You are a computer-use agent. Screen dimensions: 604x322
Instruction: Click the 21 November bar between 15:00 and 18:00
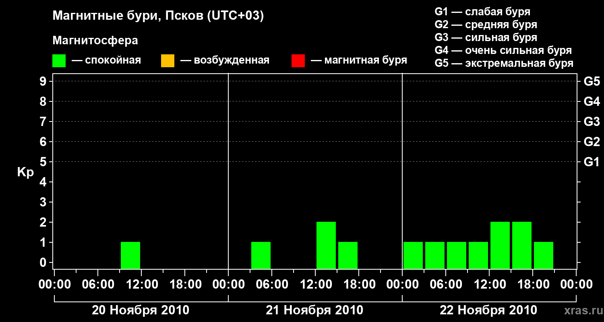pos(348,255)
